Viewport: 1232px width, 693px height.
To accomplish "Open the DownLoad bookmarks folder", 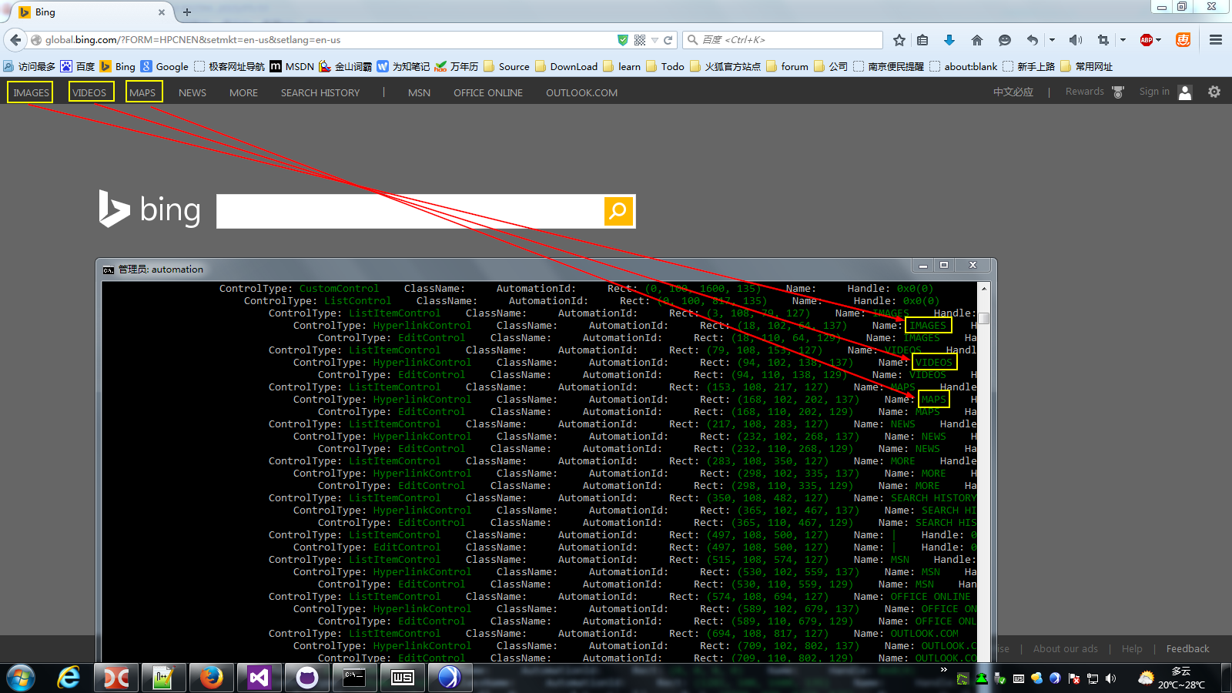I will (566, 66).
